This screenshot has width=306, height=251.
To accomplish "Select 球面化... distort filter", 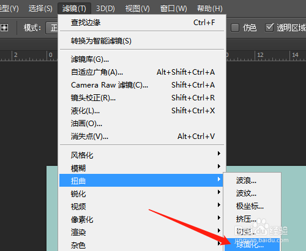I will tap(252, 244).
